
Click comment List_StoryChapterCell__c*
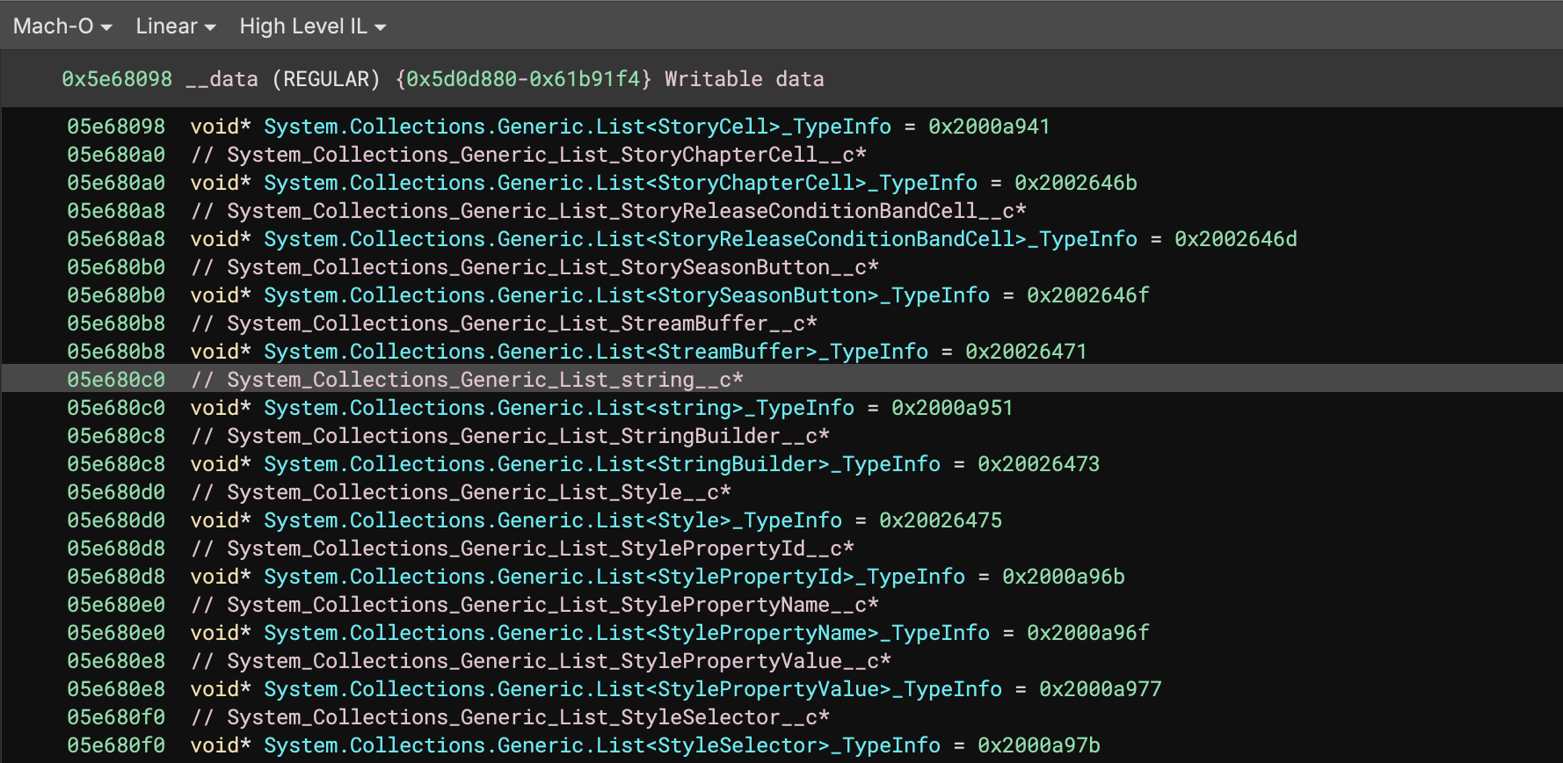528,155
